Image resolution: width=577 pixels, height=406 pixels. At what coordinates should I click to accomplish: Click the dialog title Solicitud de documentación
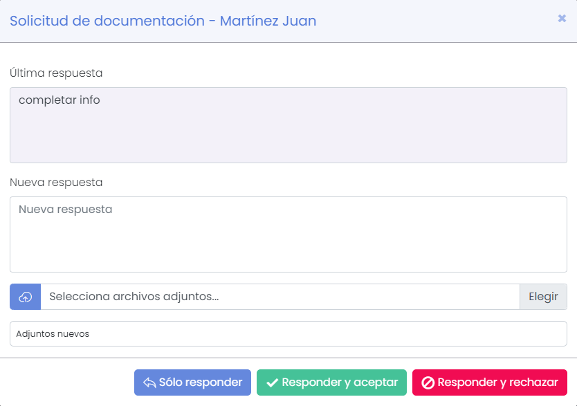point(162,21)
